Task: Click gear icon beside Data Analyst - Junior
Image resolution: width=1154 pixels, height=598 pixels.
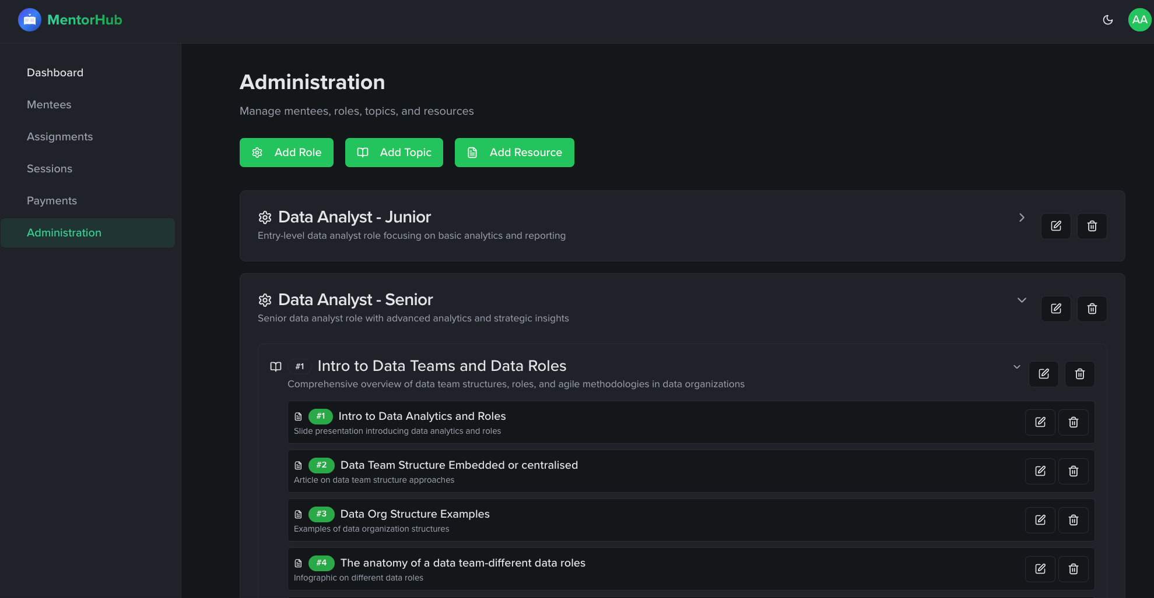Action: pyautogui.click(x=265, y=217)
